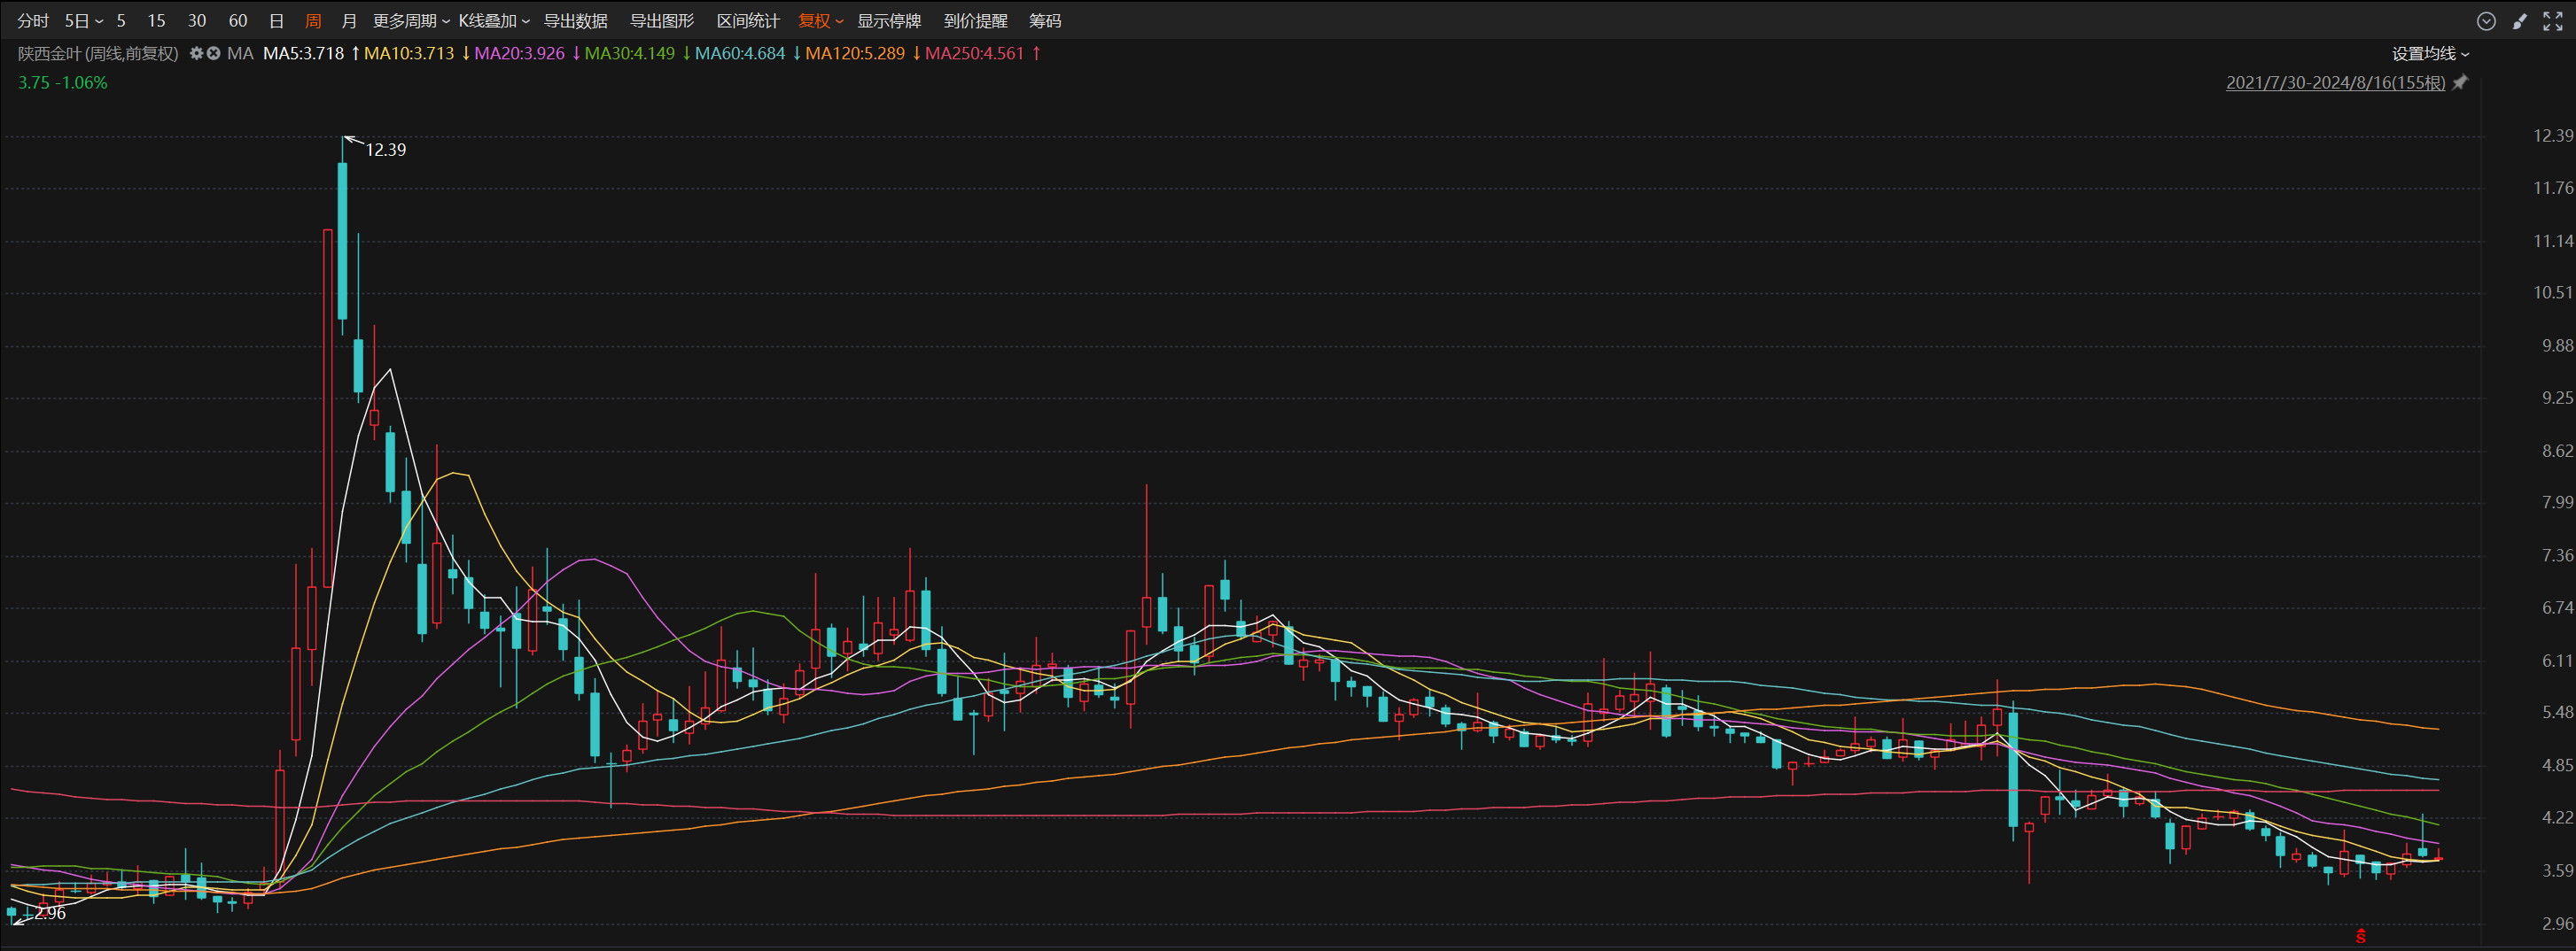Click the 10.51 price axis label
Image resolution: width=2576 pixels, height=951 pixels.
tap(2553, 293)
